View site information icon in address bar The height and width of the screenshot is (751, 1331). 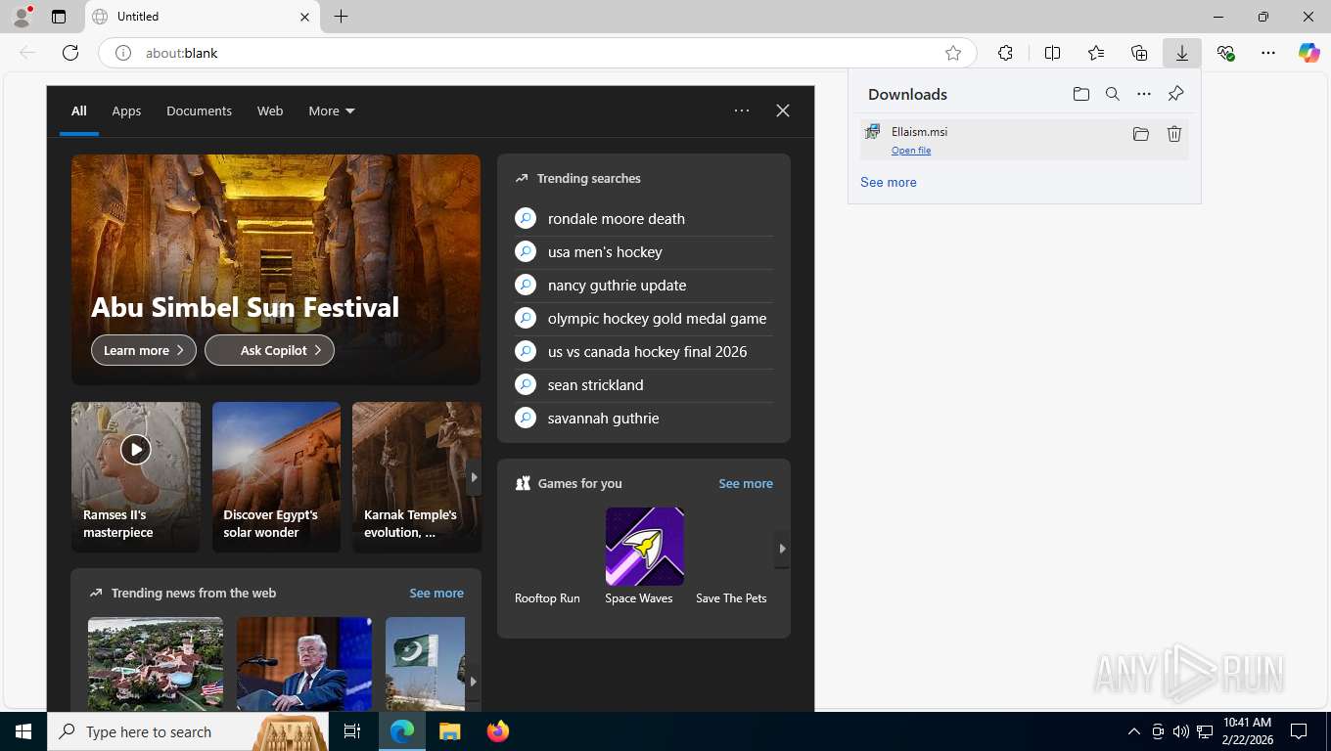point(123,53)
